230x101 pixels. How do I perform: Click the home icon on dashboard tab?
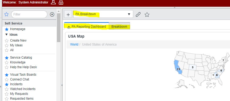69,27
